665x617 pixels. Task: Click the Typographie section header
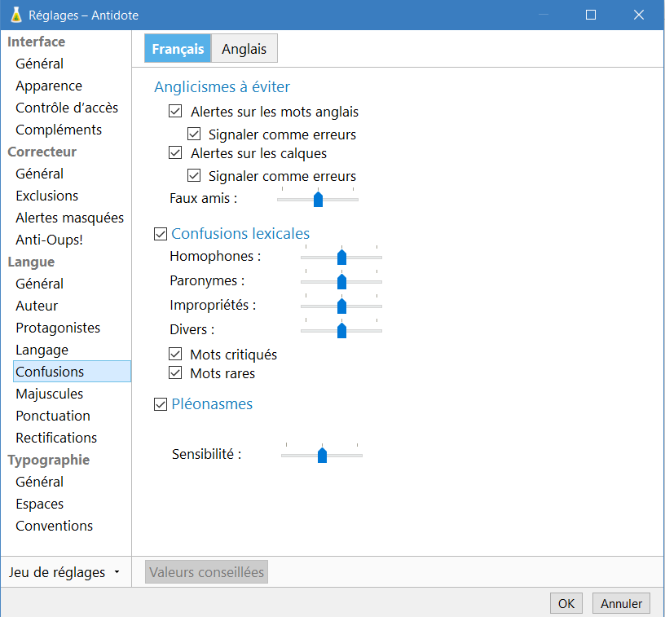[x=48, y=460]
